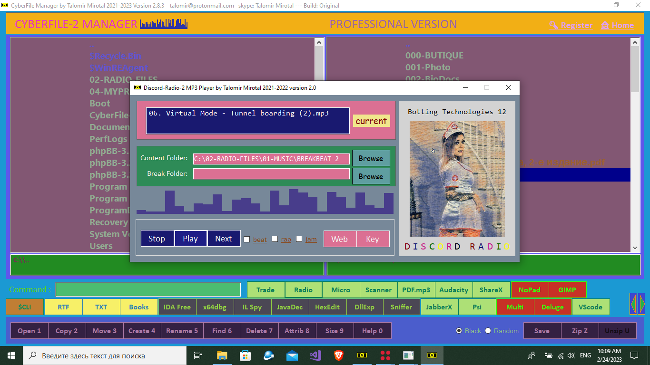Open the Radio tool
Viewport: 650px width, 365px height.
304,290
